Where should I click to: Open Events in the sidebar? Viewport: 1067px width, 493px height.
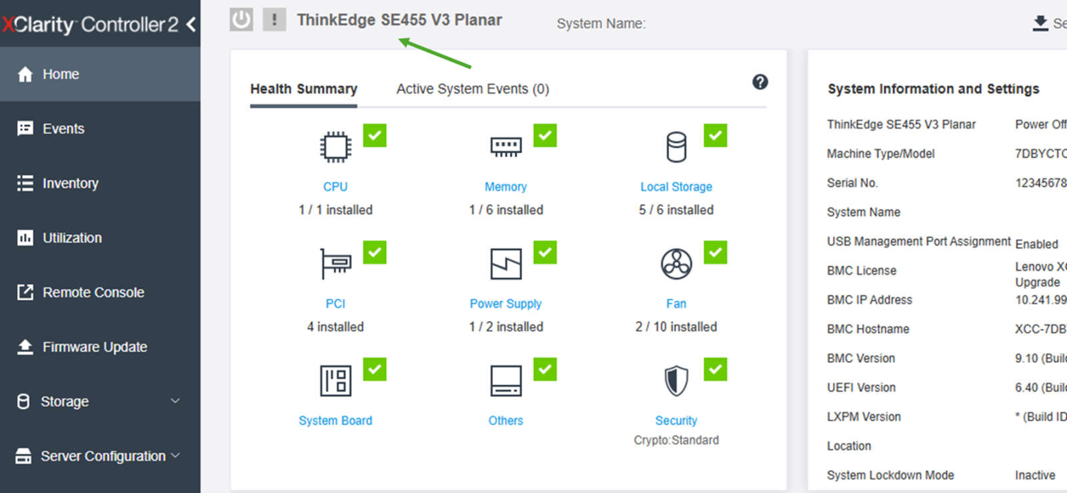100,129
